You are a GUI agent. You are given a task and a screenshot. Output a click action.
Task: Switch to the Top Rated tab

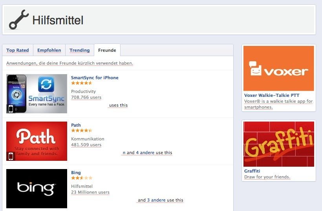point(17,50)
